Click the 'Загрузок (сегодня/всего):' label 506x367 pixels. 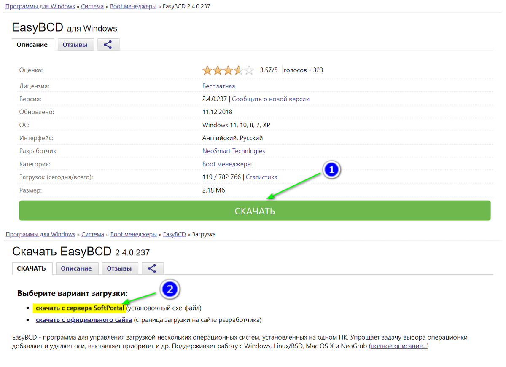tap(56, 177)
